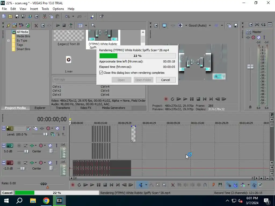Click the Video Preview on external monitor icon

[164, 25]
